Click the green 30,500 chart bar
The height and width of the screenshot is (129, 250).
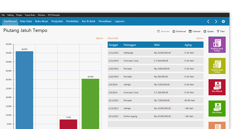click(x=90, y=104)
